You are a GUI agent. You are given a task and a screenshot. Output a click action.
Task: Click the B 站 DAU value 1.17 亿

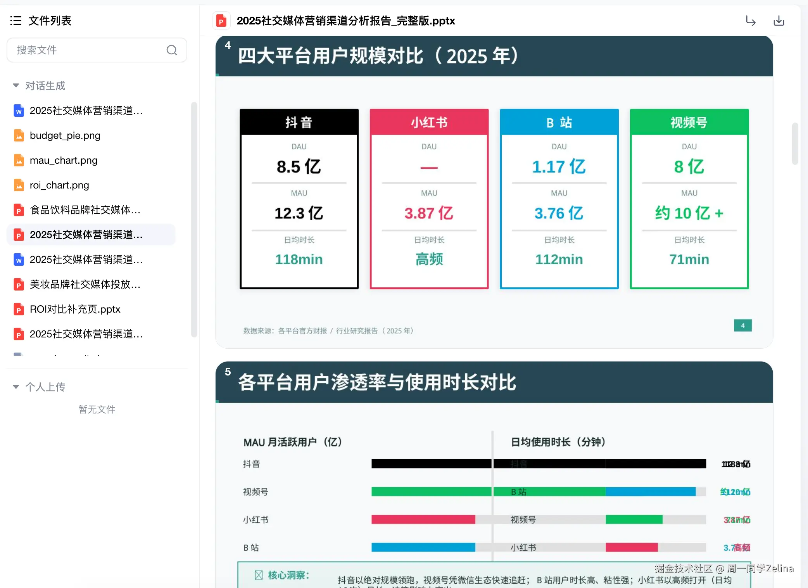[559, 167]
